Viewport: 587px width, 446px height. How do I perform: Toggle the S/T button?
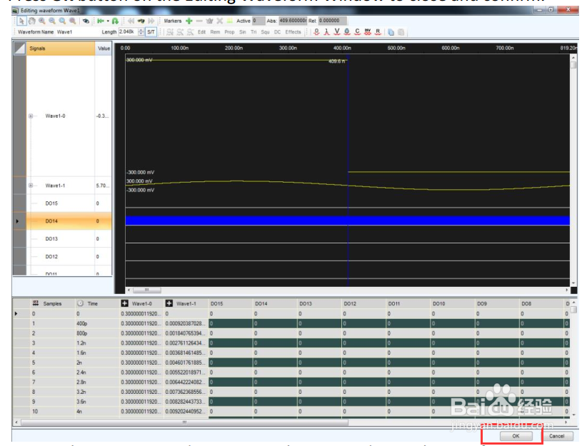tap(151, 32)
